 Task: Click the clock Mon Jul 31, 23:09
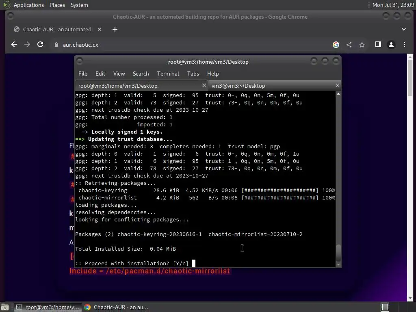coord(393,5)
